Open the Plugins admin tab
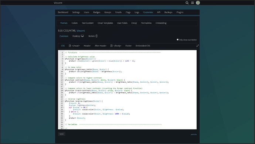This screenshot has width=255, height=144. click(x=180, y=12)
